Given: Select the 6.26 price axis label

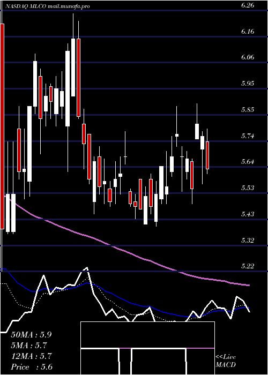Looking at the screenshot, I should pos(247,5).
